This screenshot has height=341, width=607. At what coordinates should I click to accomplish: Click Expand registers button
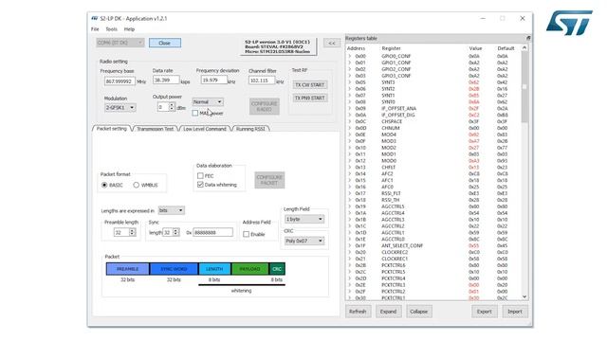(x=388, y=312)
